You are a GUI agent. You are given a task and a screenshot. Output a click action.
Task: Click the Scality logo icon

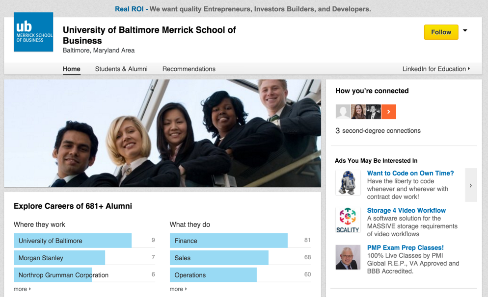(348, 220)
